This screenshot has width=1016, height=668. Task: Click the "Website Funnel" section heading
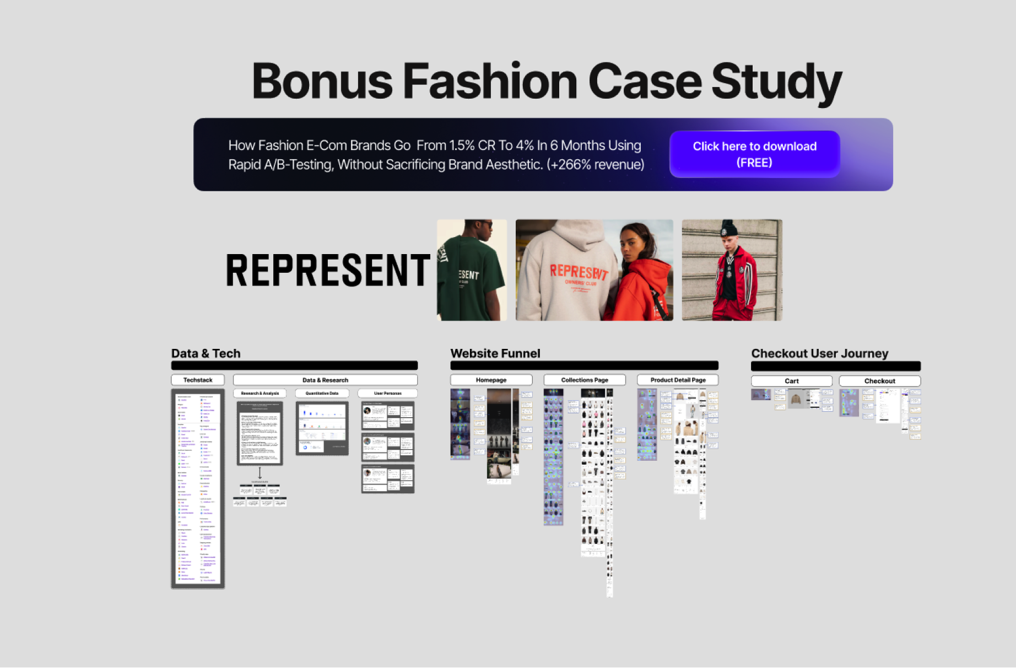[495, 354]
